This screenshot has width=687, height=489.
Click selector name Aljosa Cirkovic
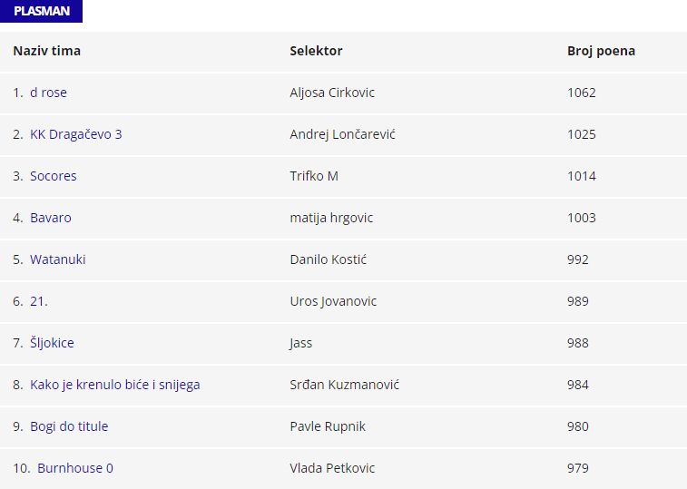coord(332,93)
